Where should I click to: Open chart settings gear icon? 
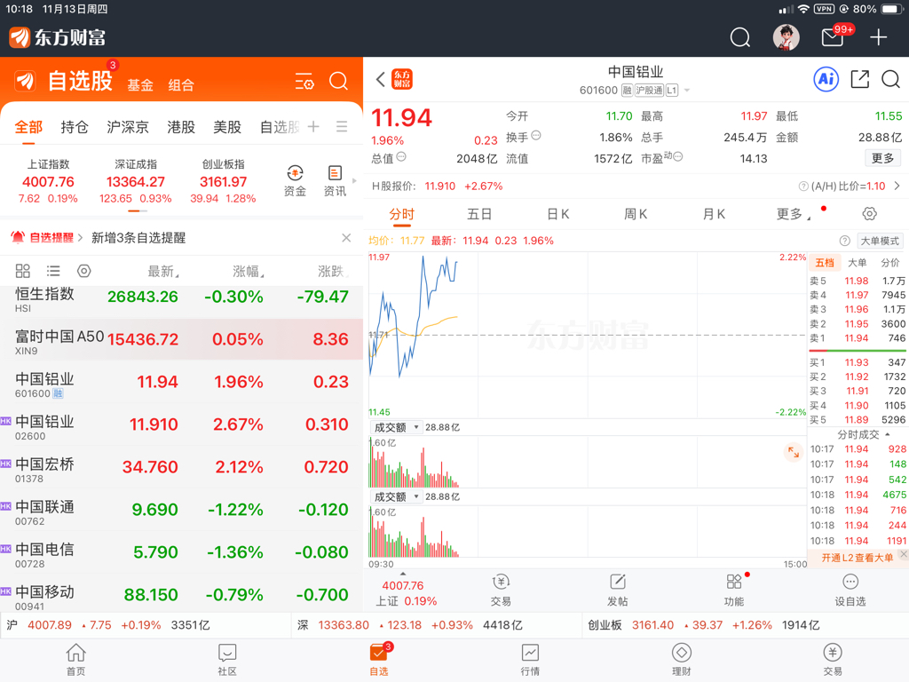[x=869, y=214]
